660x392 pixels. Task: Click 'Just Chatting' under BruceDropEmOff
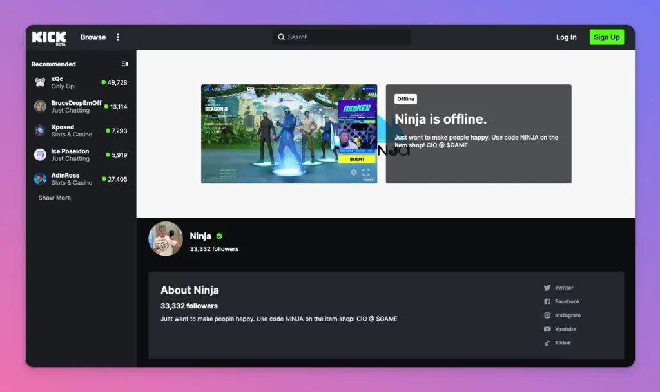coord(70,111)
